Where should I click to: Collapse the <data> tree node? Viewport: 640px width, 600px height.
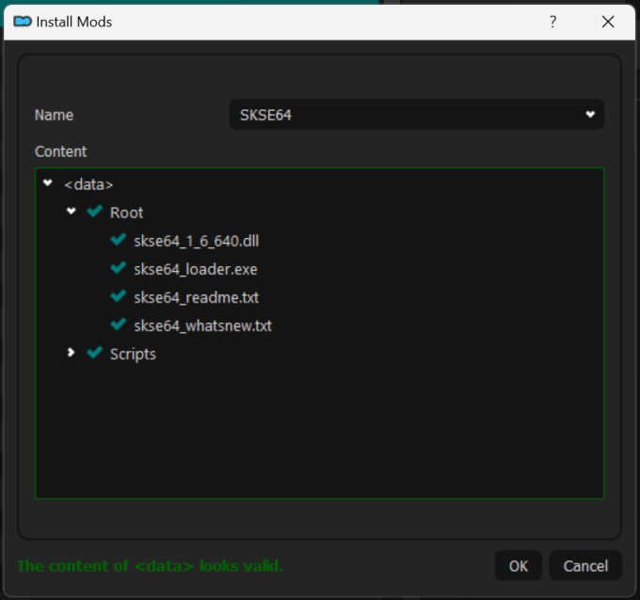[x=48, y=184]
